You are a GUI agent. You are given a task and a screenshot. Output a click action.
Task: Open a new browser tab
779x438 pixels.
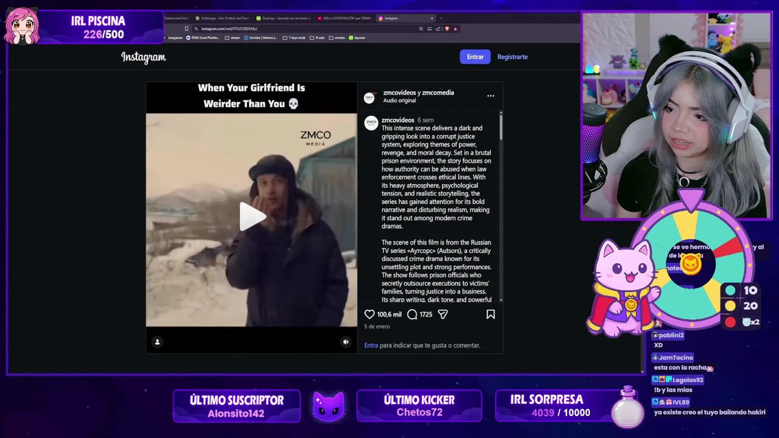point(441,18)
